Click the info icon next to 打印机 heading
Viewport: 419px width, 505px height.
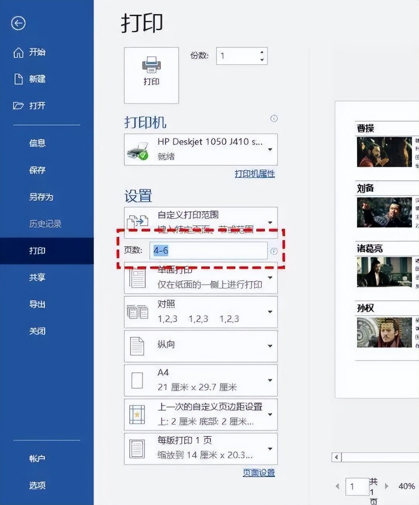[274, 119]
